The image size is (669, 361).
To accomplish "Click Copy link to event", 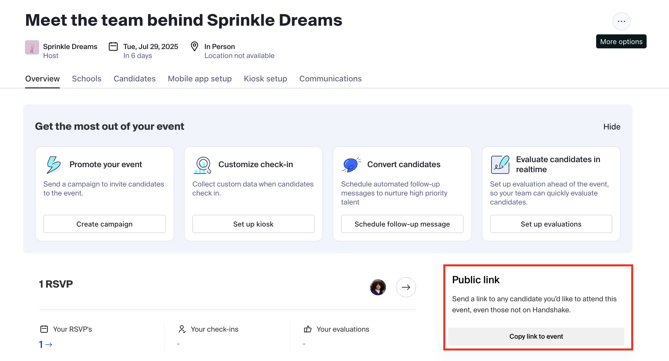I will [536, 336].
